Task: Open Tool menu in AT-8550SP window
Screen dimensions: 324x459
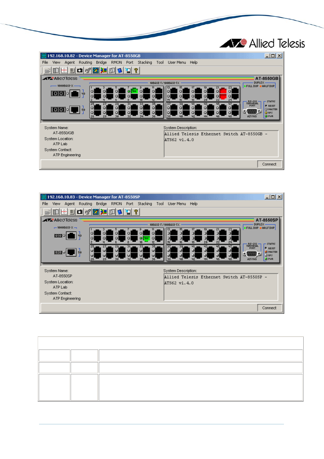Action: pyautogui.click(x=160, y=204)
